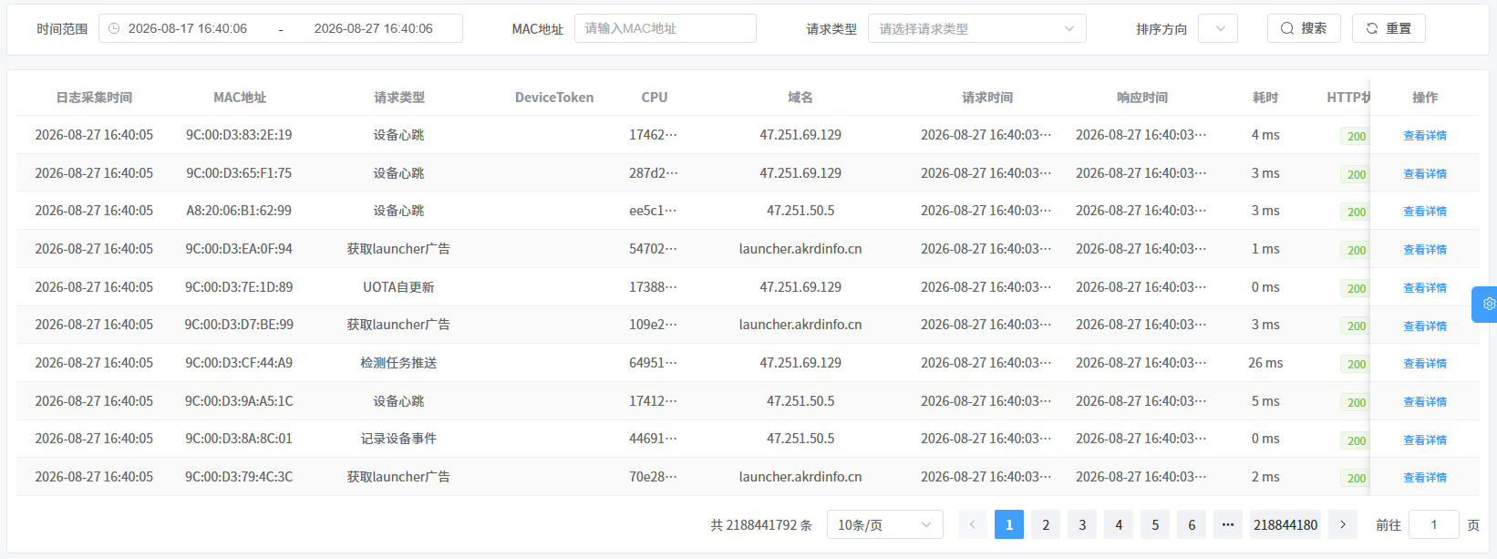Select page 6 in pagination

[x=1192, y=524]
